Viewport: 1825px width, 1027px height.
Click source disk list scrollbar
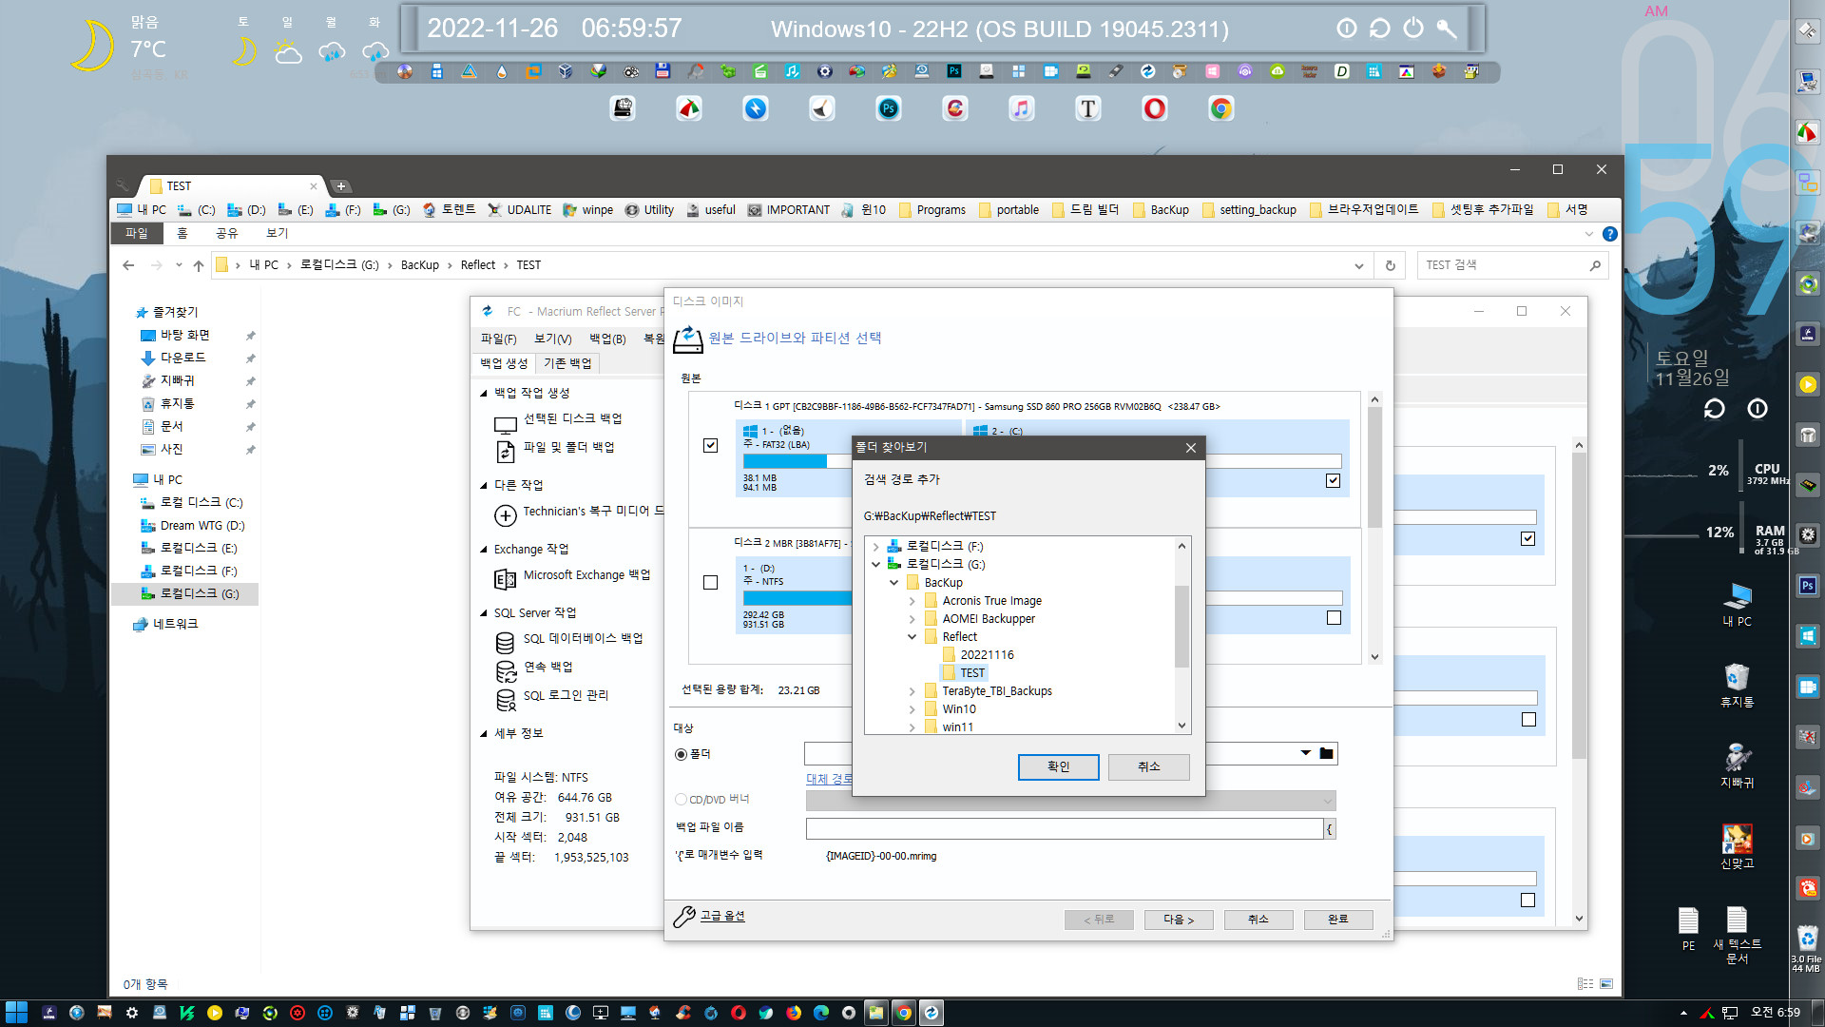(x=1374, y=468)
